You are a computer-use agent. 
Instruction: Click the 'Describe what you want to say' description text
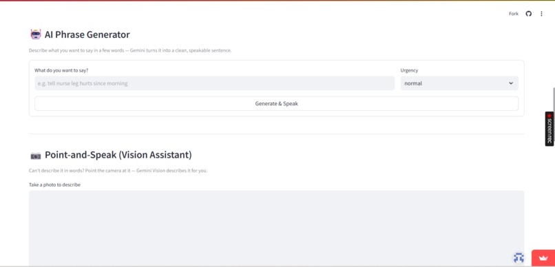[130, 50]
